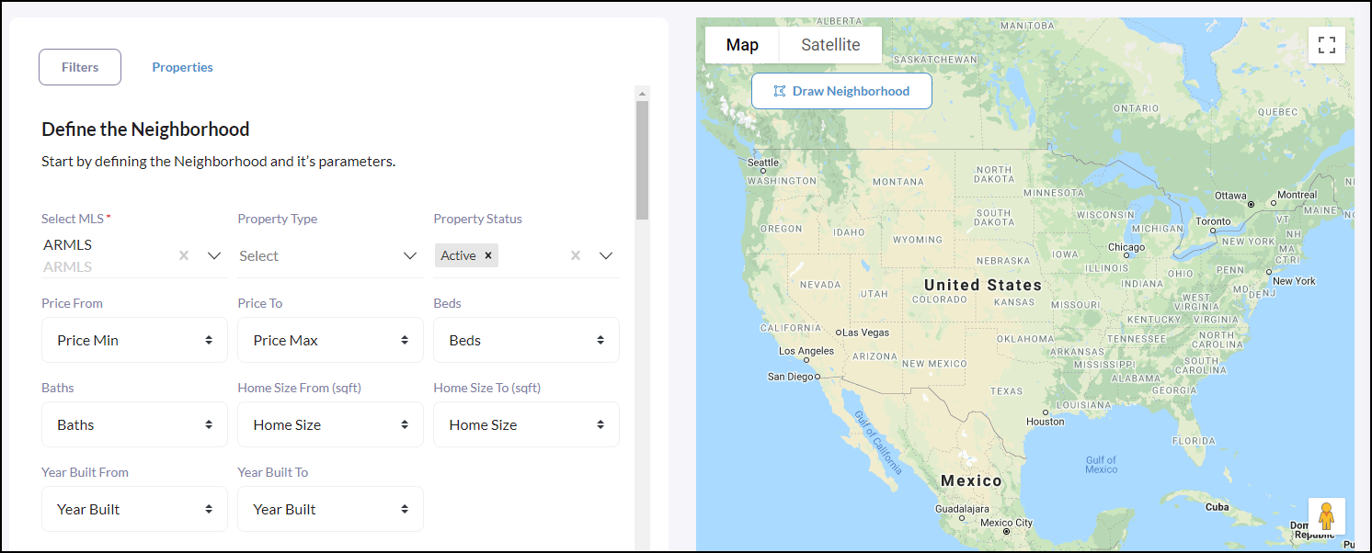This screenshot has height=553, width=1372.
Task: Click the Filters button
Action: pyautogui.click(x=79, y=66)
